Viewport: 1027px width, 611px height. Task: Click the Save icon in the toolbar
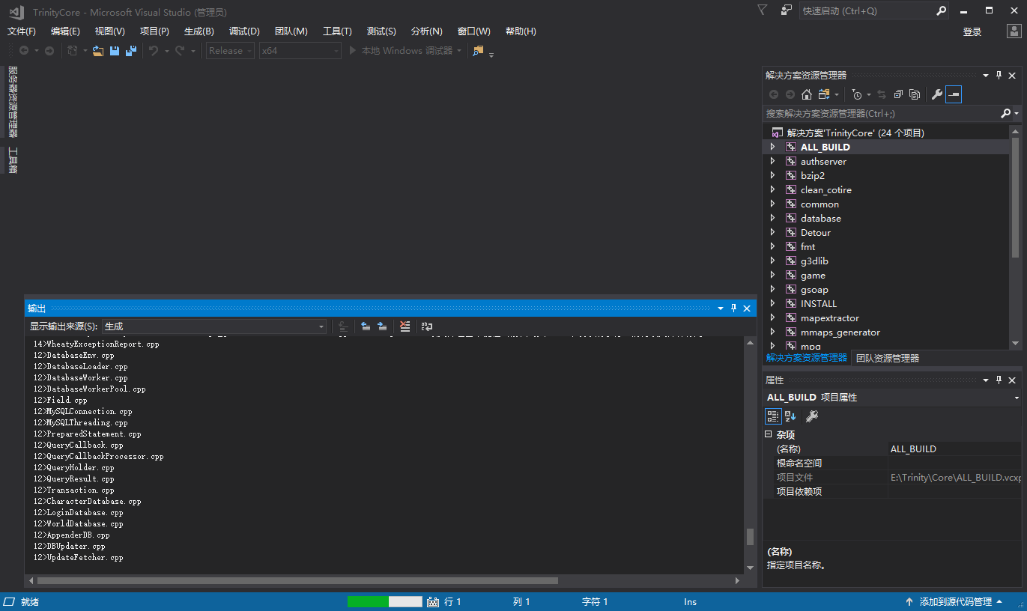(115, 51)
